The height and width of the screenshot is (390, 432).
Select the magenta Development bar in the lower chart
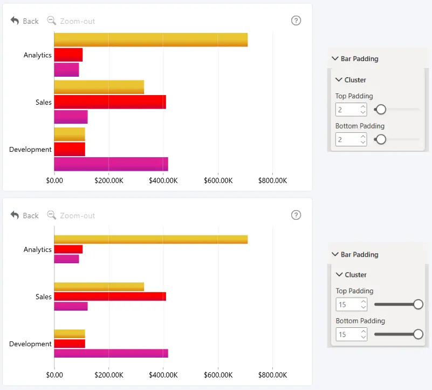(111, 353)
